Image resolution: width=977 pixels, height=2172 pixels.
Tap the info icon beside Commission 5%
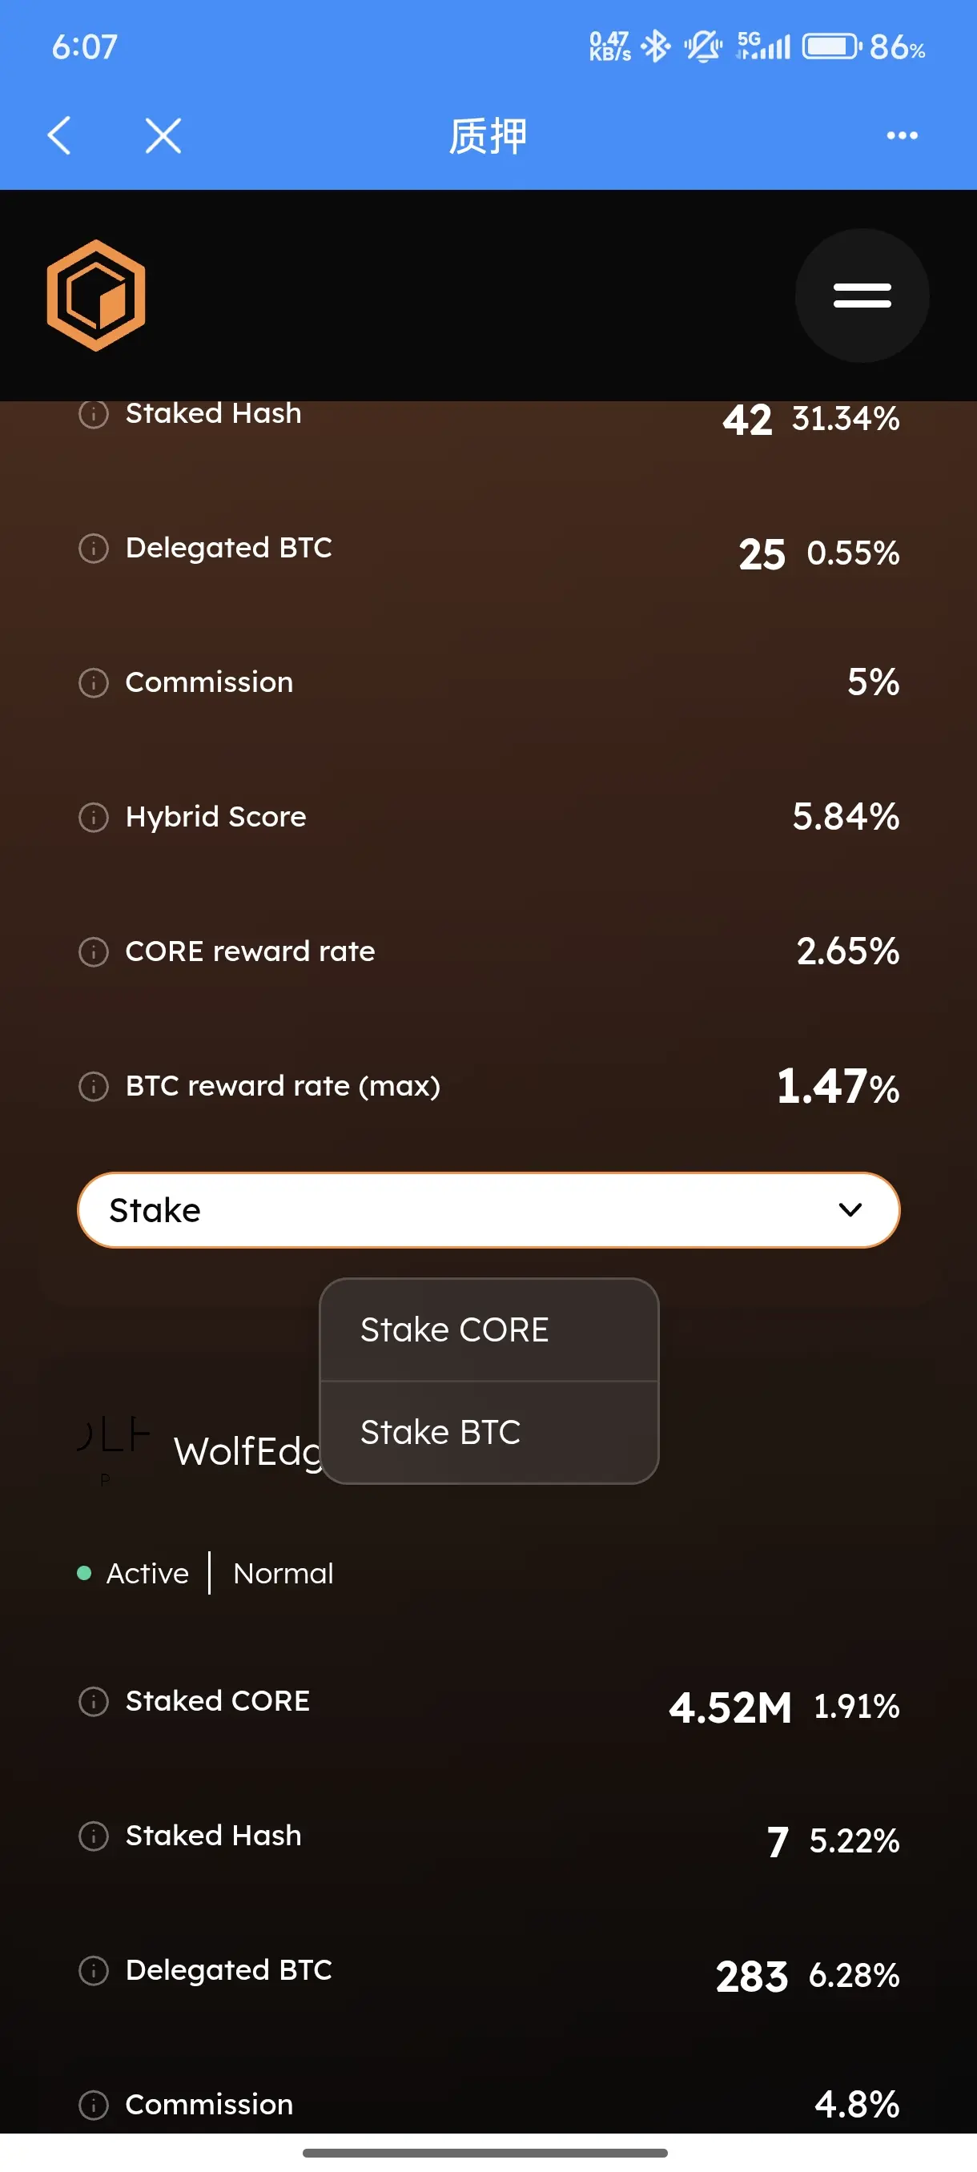pyautogui.click(x=94, y=682)
